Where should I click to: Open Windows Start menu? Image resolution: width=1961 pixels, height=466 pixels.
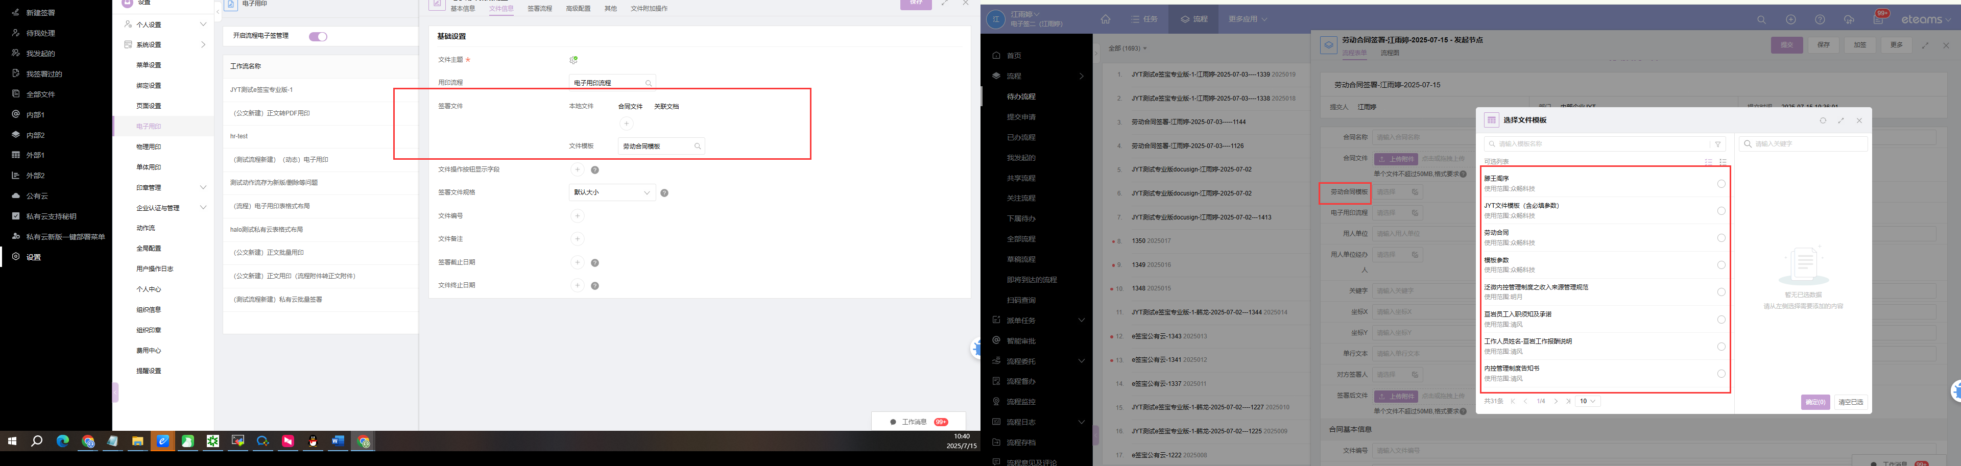point(12,441)
